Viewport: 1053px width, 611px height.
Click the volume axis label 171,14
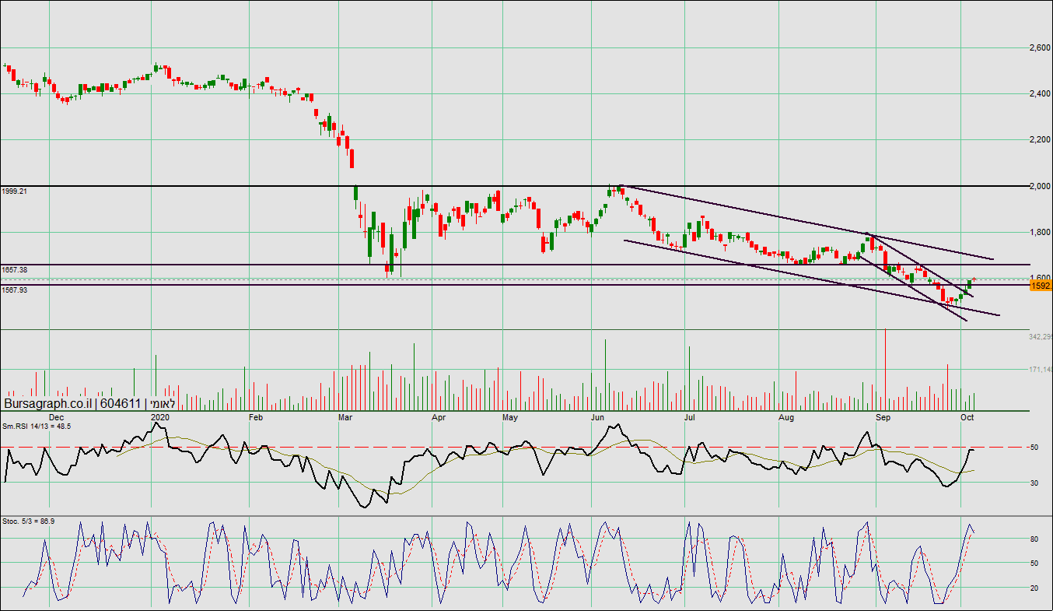coord(1040,369)
